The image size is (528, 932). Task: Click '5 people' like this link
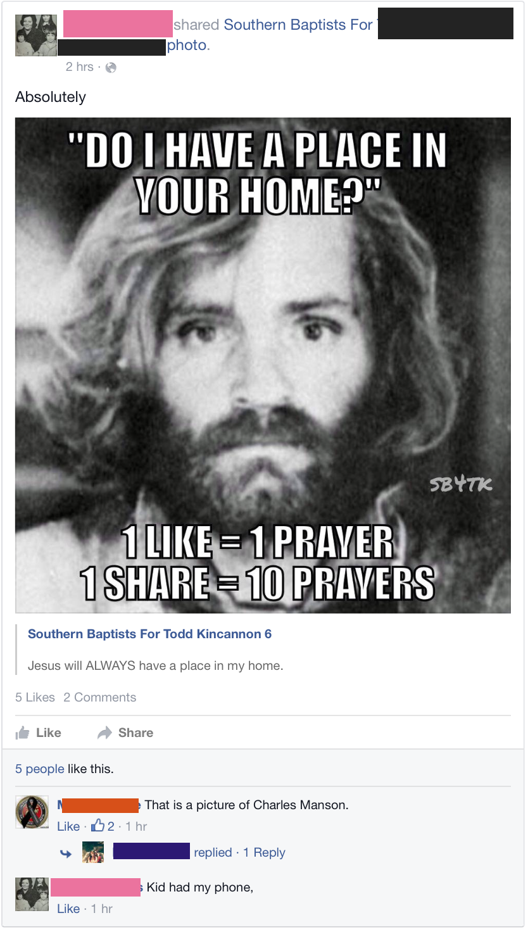pyautogui.click(x=40, y=769)
